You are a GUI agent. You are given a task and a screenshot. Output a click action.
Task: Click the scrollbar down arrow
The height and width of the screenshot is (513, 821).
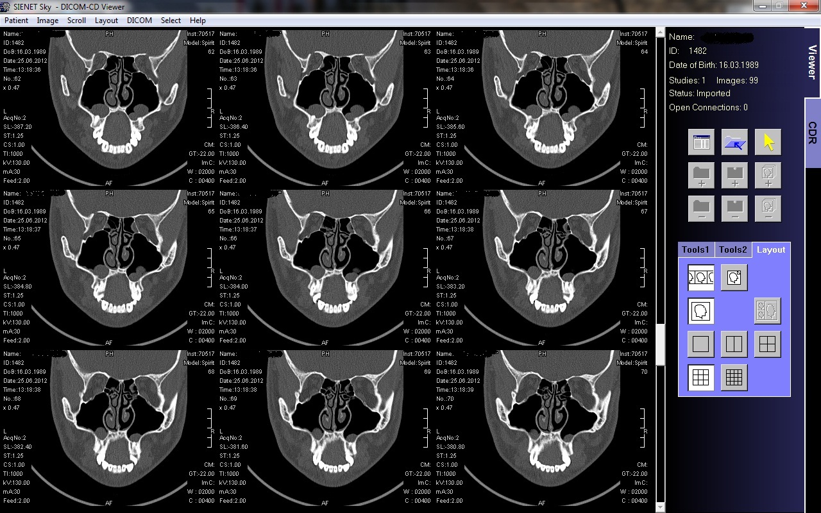659,507
